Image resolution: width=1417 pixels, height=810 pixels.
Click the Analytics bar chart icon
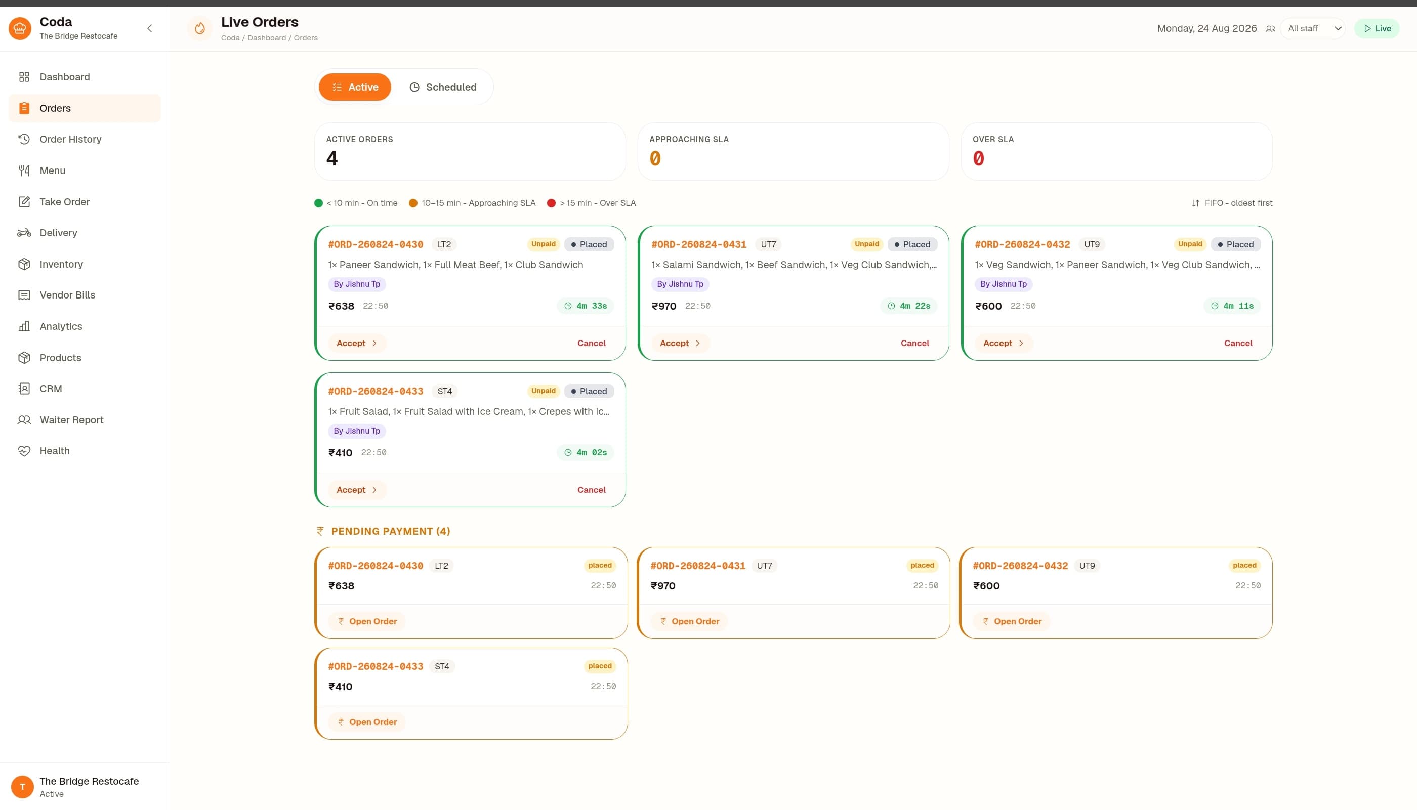pyautogui.click(x=24, y=326)
